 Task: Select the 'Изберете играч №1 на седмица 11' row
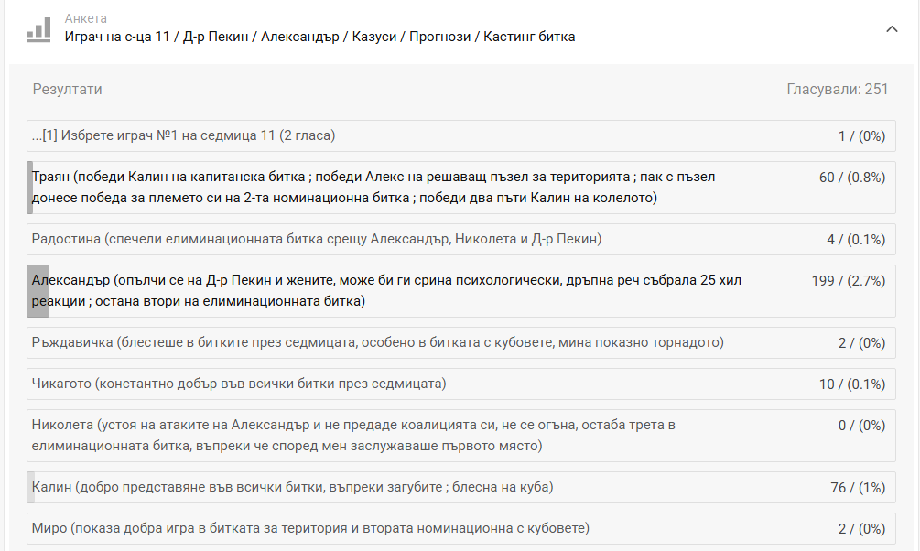click(x=183, y=135)
